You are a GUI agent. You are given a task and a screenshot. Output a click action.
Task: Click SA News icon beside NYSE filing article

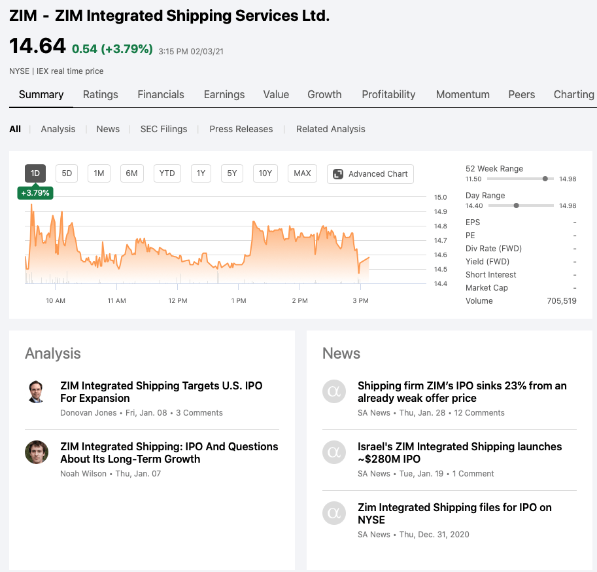click(x=334, y=513)
